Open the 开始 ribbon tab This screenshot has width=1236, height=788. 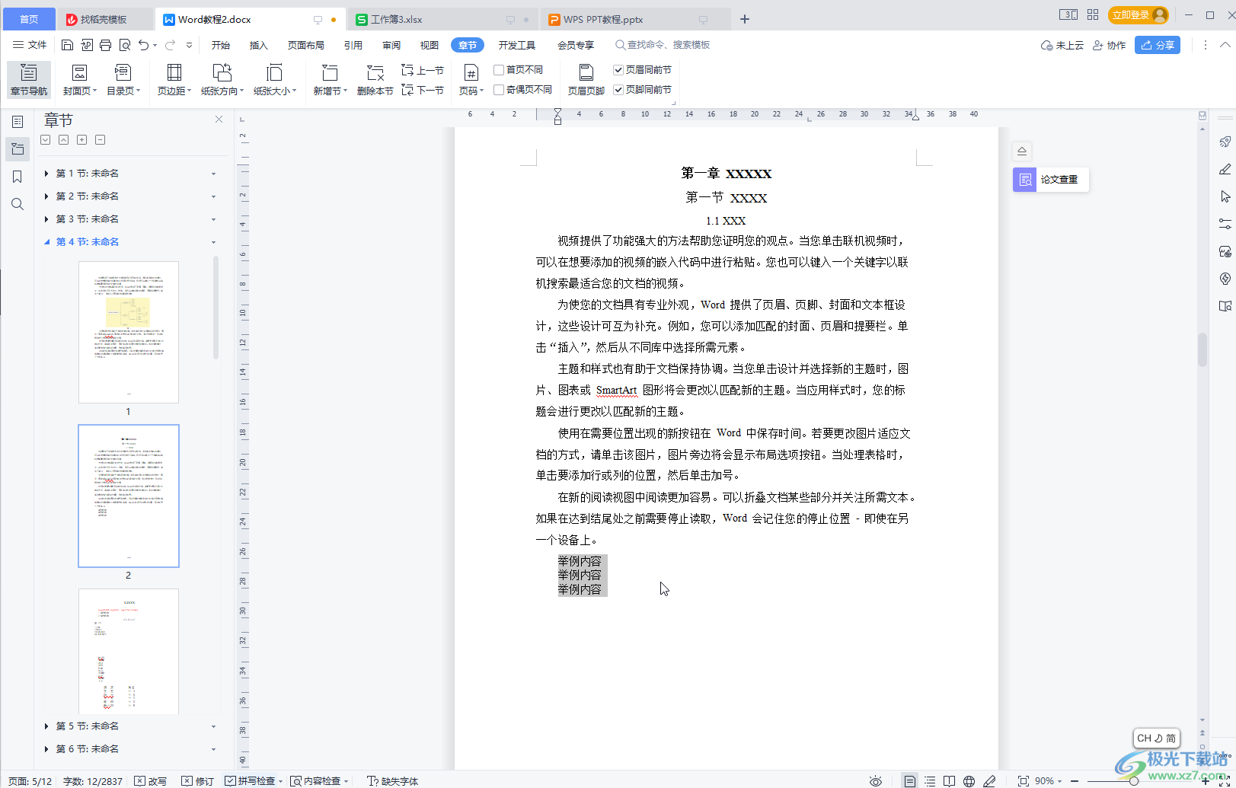pos(221,45)
